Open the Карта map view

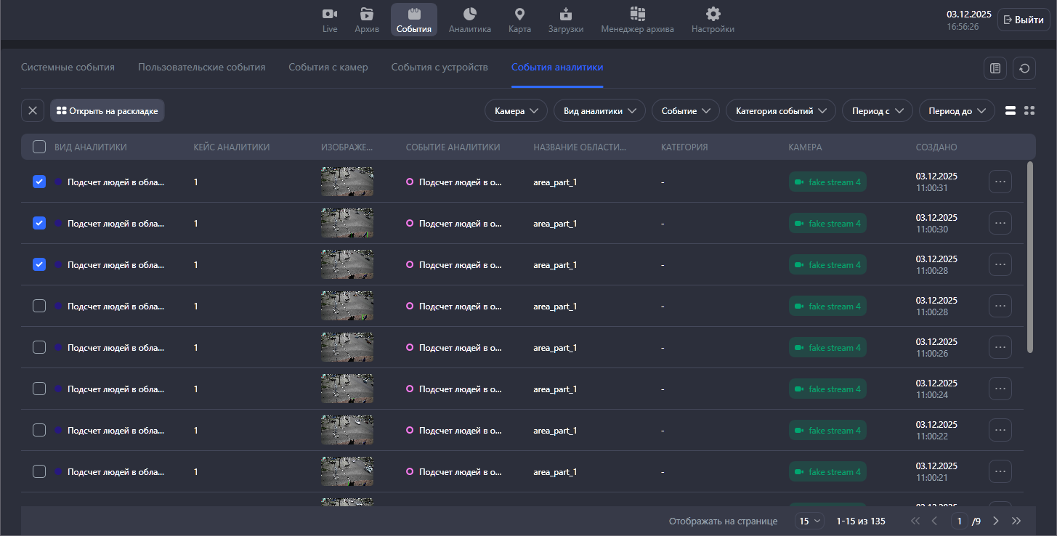[x=519, y=20]
